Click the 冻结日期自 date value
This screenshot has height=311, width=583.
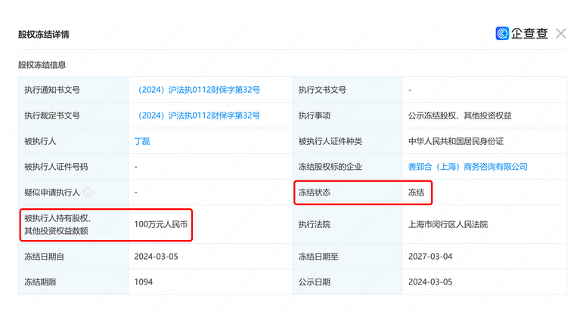point(156,257)
